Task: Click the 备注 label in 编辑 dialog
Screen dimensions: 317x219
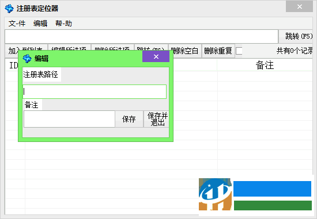Action: [32, 105]
